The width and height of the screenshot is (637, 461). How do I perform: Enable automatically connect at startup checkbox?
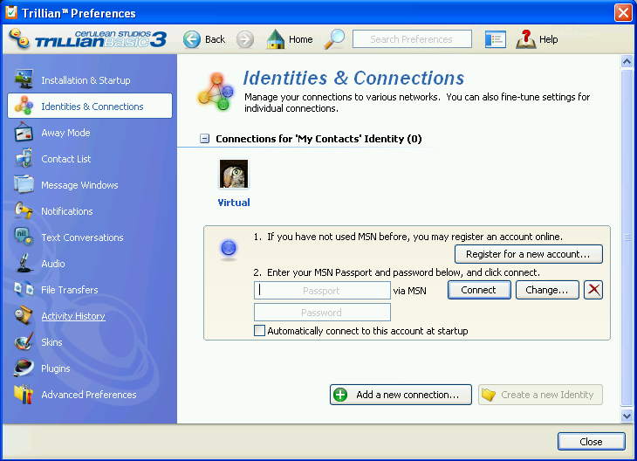pyautogui.click(x=259, y=331)
